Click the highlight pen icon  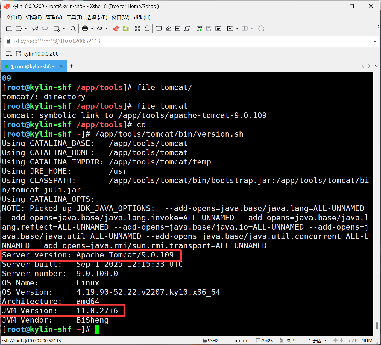[168, 28]
